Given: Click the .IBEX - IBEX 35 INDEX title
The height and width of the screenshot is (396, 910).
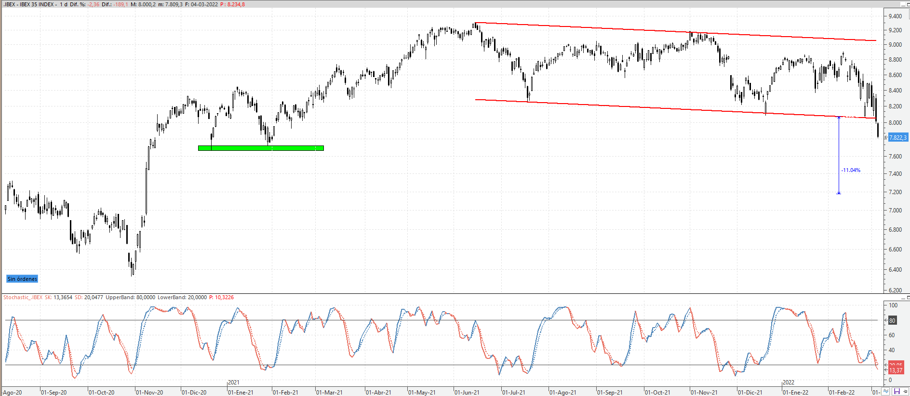Looking at the screenshot, I should click(x=30, y=4).
